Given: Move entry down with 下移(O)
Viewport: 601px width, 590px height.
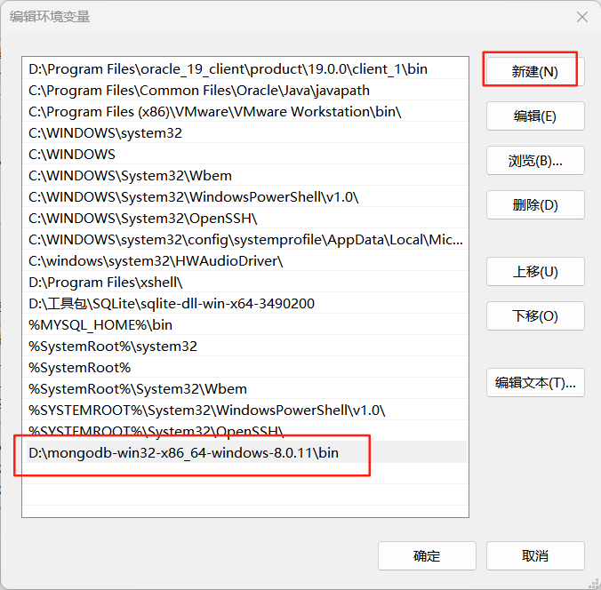Looking at the screenshot, I should pyautogui.click(x=535, y=316).
